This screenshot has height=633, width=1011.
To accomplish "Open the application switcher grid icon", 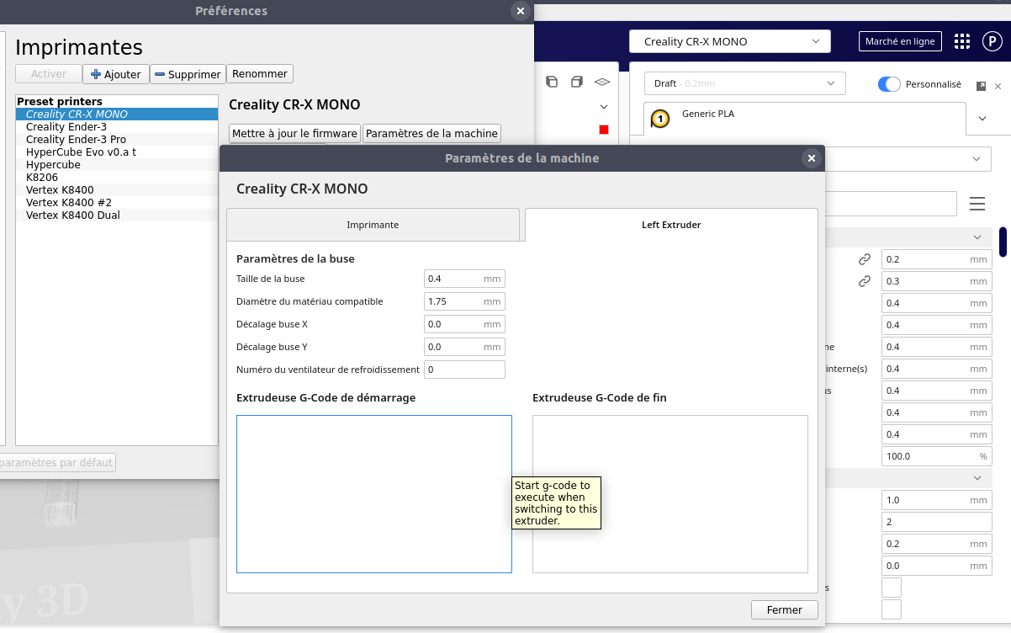I will coord(963,41).
